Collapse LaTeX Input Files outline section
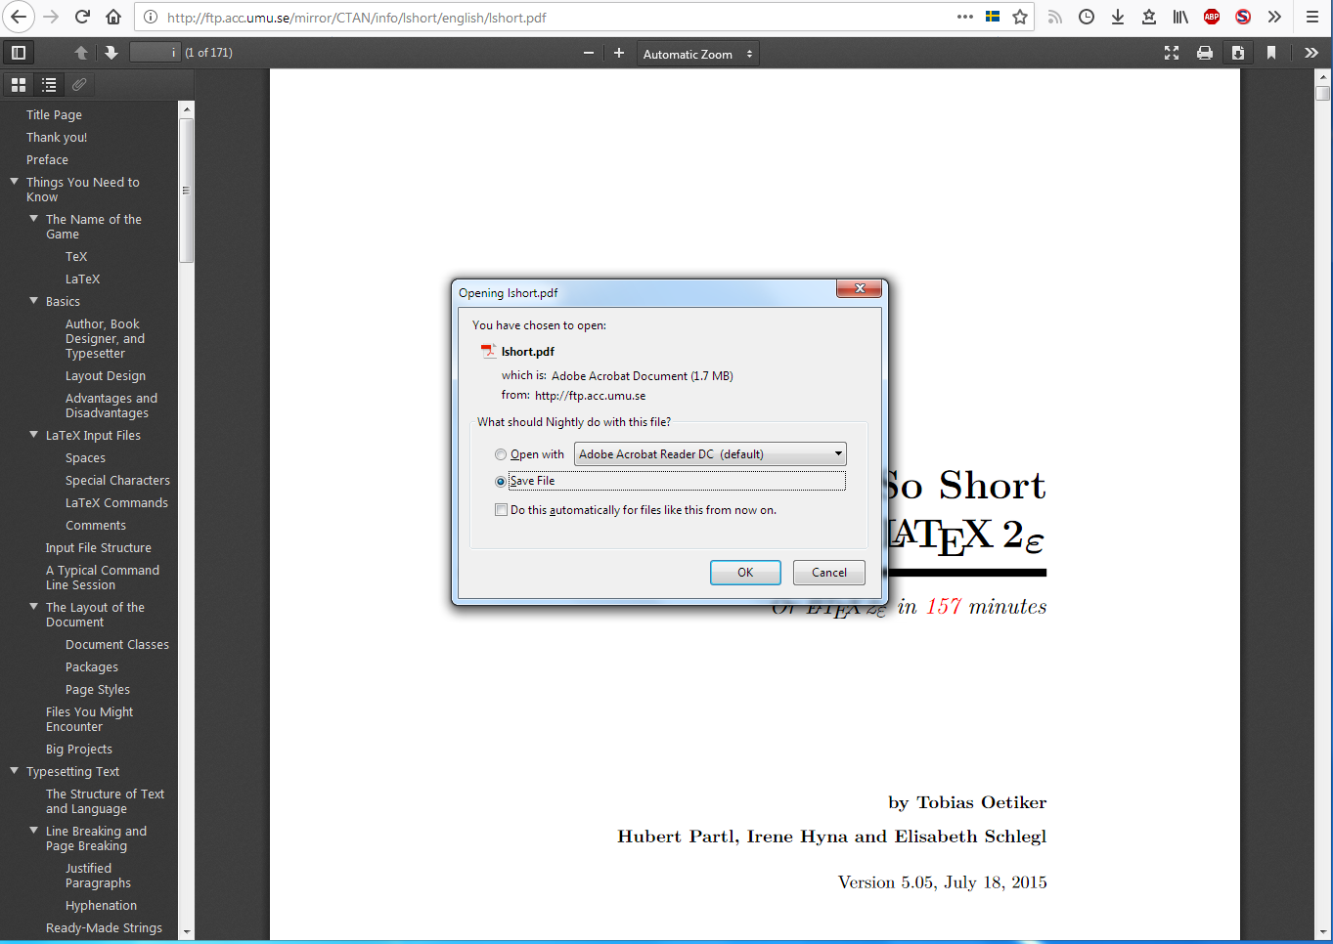The image size is (1333, 944). [33, 435]
